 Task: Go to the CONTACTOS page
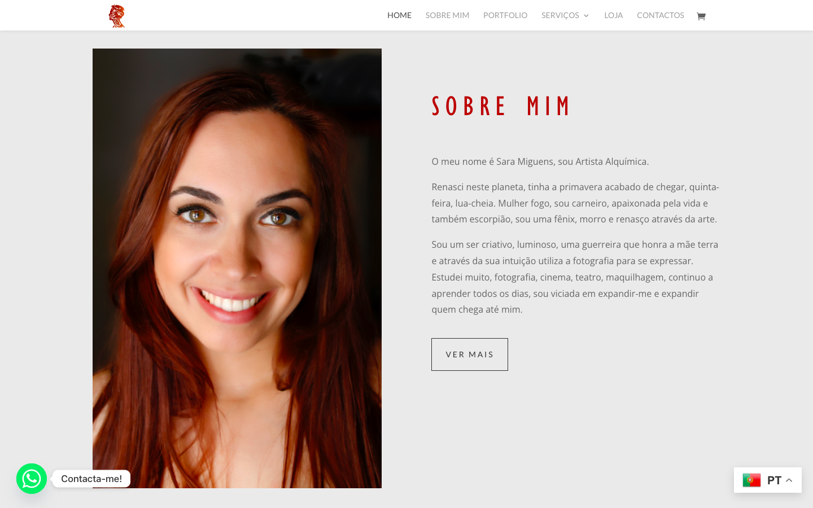point(661,15)
